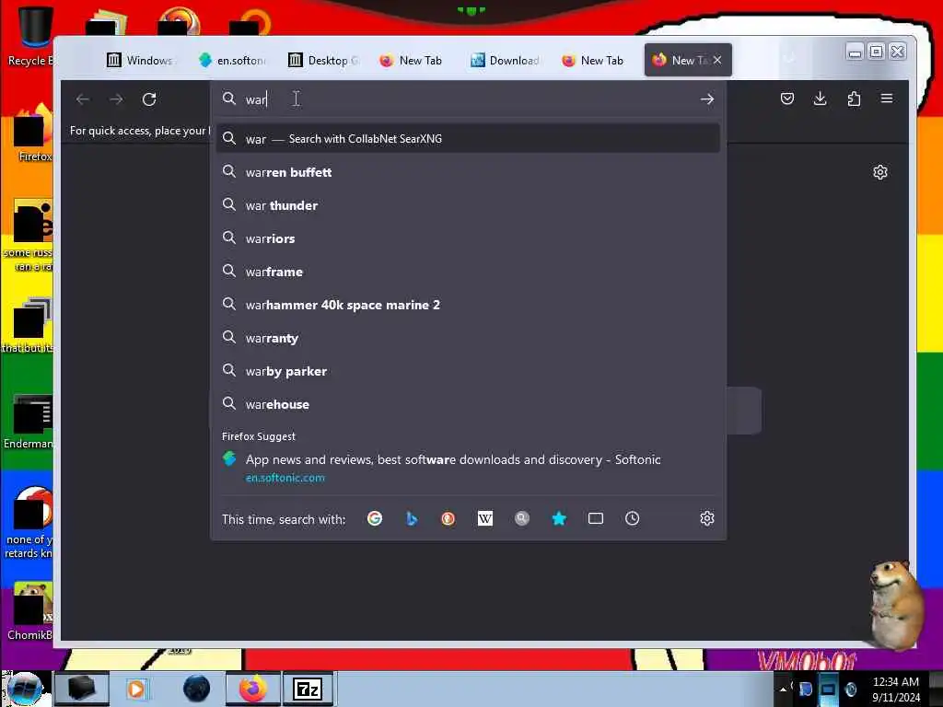Click the Firefox back arrow
Screen dimensions: 943x707
[x=83, y=99]
